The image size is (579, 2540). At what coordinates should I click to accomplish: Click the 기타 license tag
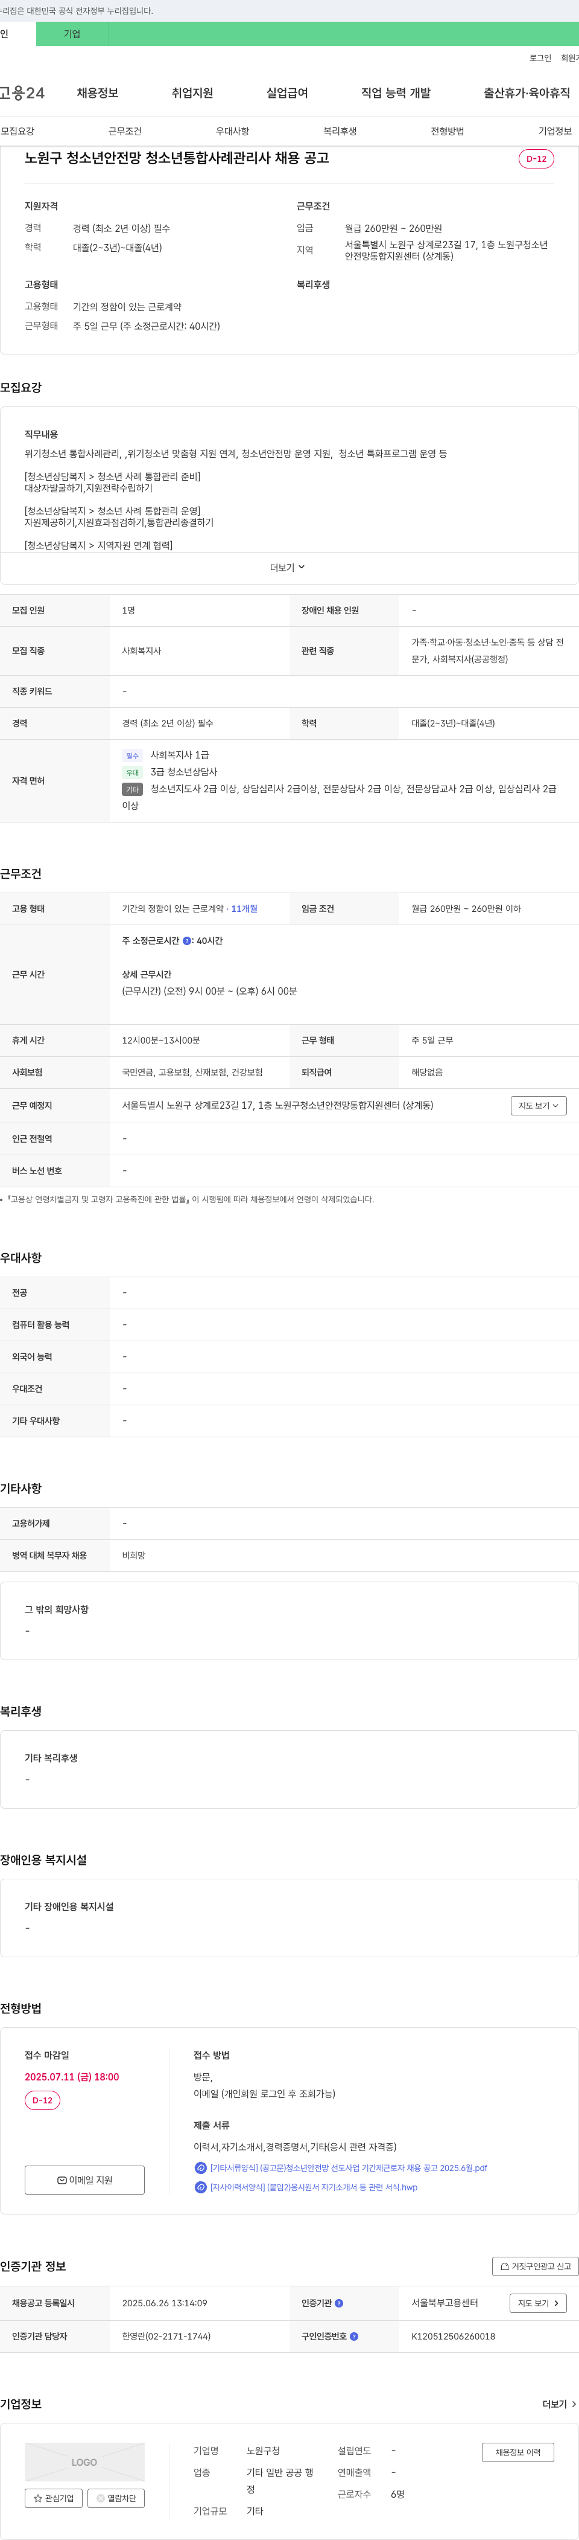pos(132,789)
